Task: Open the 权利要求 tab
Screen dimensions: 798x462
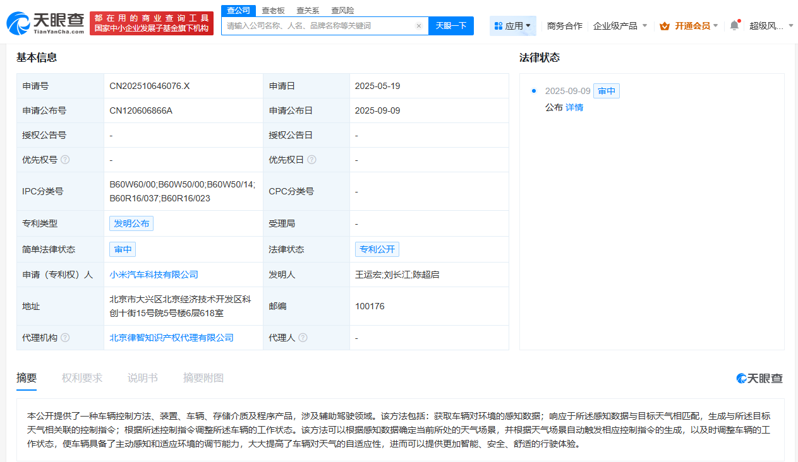Action: point(82,378)
